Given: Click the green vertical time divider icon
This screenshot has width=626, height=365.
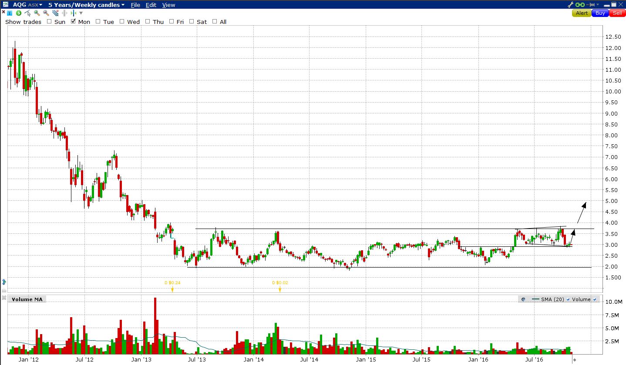Looking at the screenshot, I should click(x=74, y=13).
